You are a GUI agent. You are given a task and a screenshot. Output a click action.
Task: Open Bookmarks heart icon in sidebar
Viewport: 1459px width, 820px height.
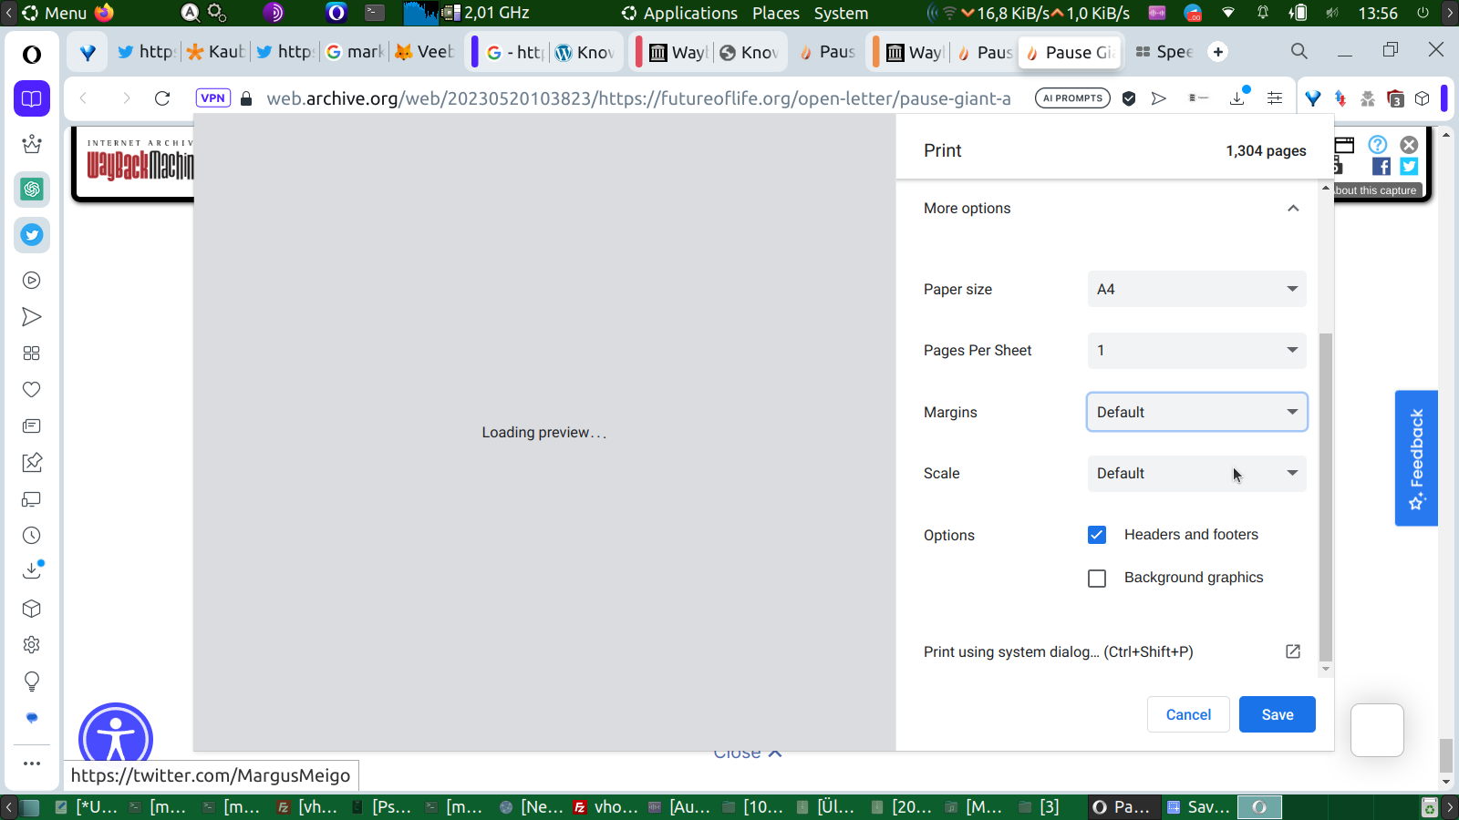[32, 390]
